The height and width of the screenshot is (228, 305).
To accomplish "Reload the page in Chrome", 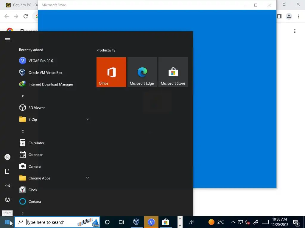I will [x=26, y=16].
